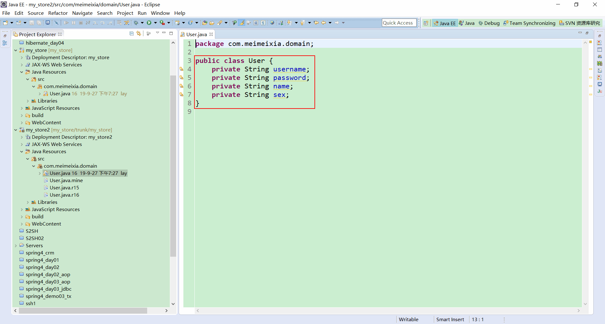
Task: Open the SVN 资源库研究 perspective
Action: coord(579,23)
